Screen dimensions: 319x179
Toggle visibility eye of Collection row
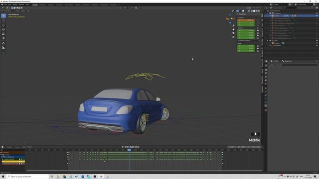(x=317, y=13)
